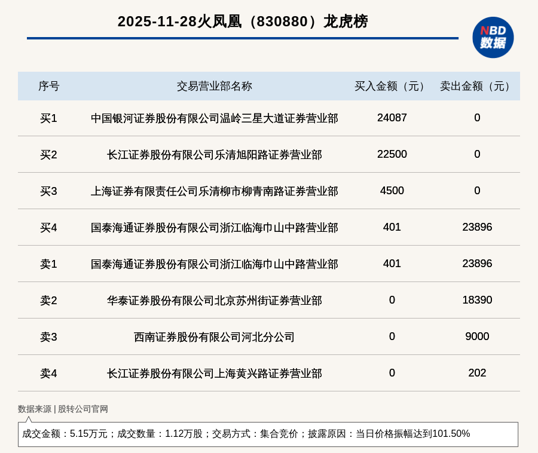Select the 西南证券 河北分公司 entry

pos(214,337)
